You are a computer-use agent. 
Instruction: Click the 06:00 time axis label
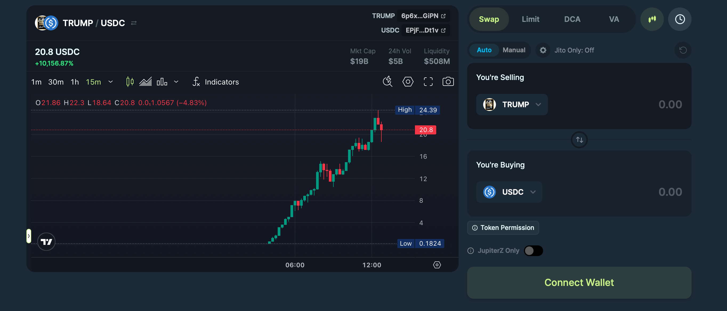coord(295,265)
